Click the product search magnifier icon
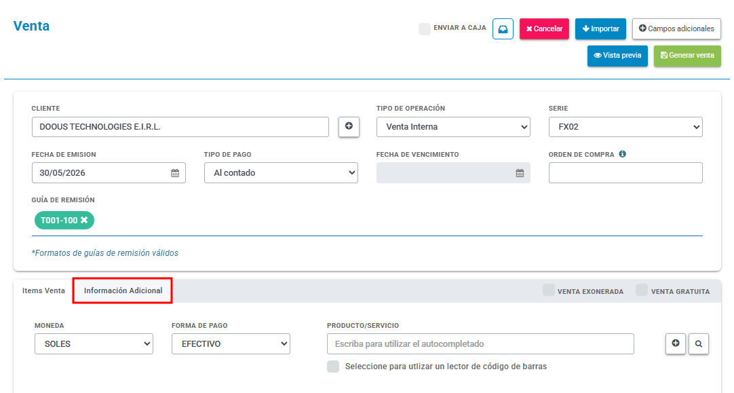 (x=699, y=343)
